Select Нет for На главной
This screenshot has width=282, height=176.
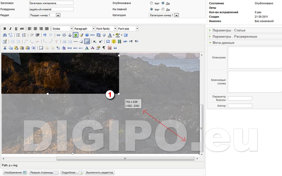[151, 9]
